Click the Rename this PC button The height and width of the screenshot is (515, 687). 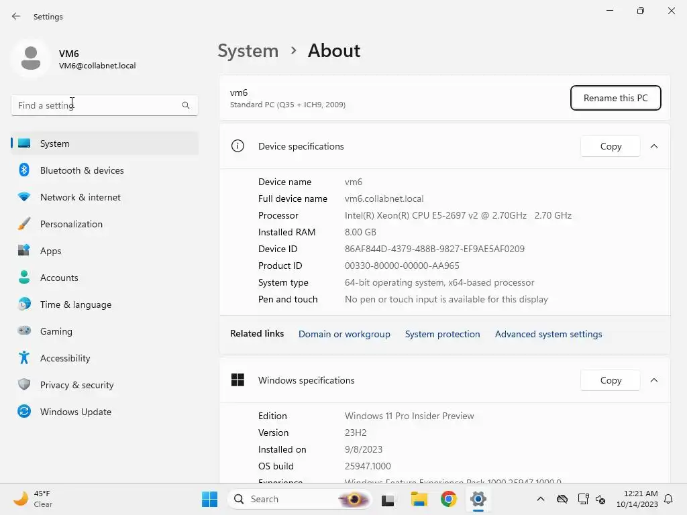616,98
